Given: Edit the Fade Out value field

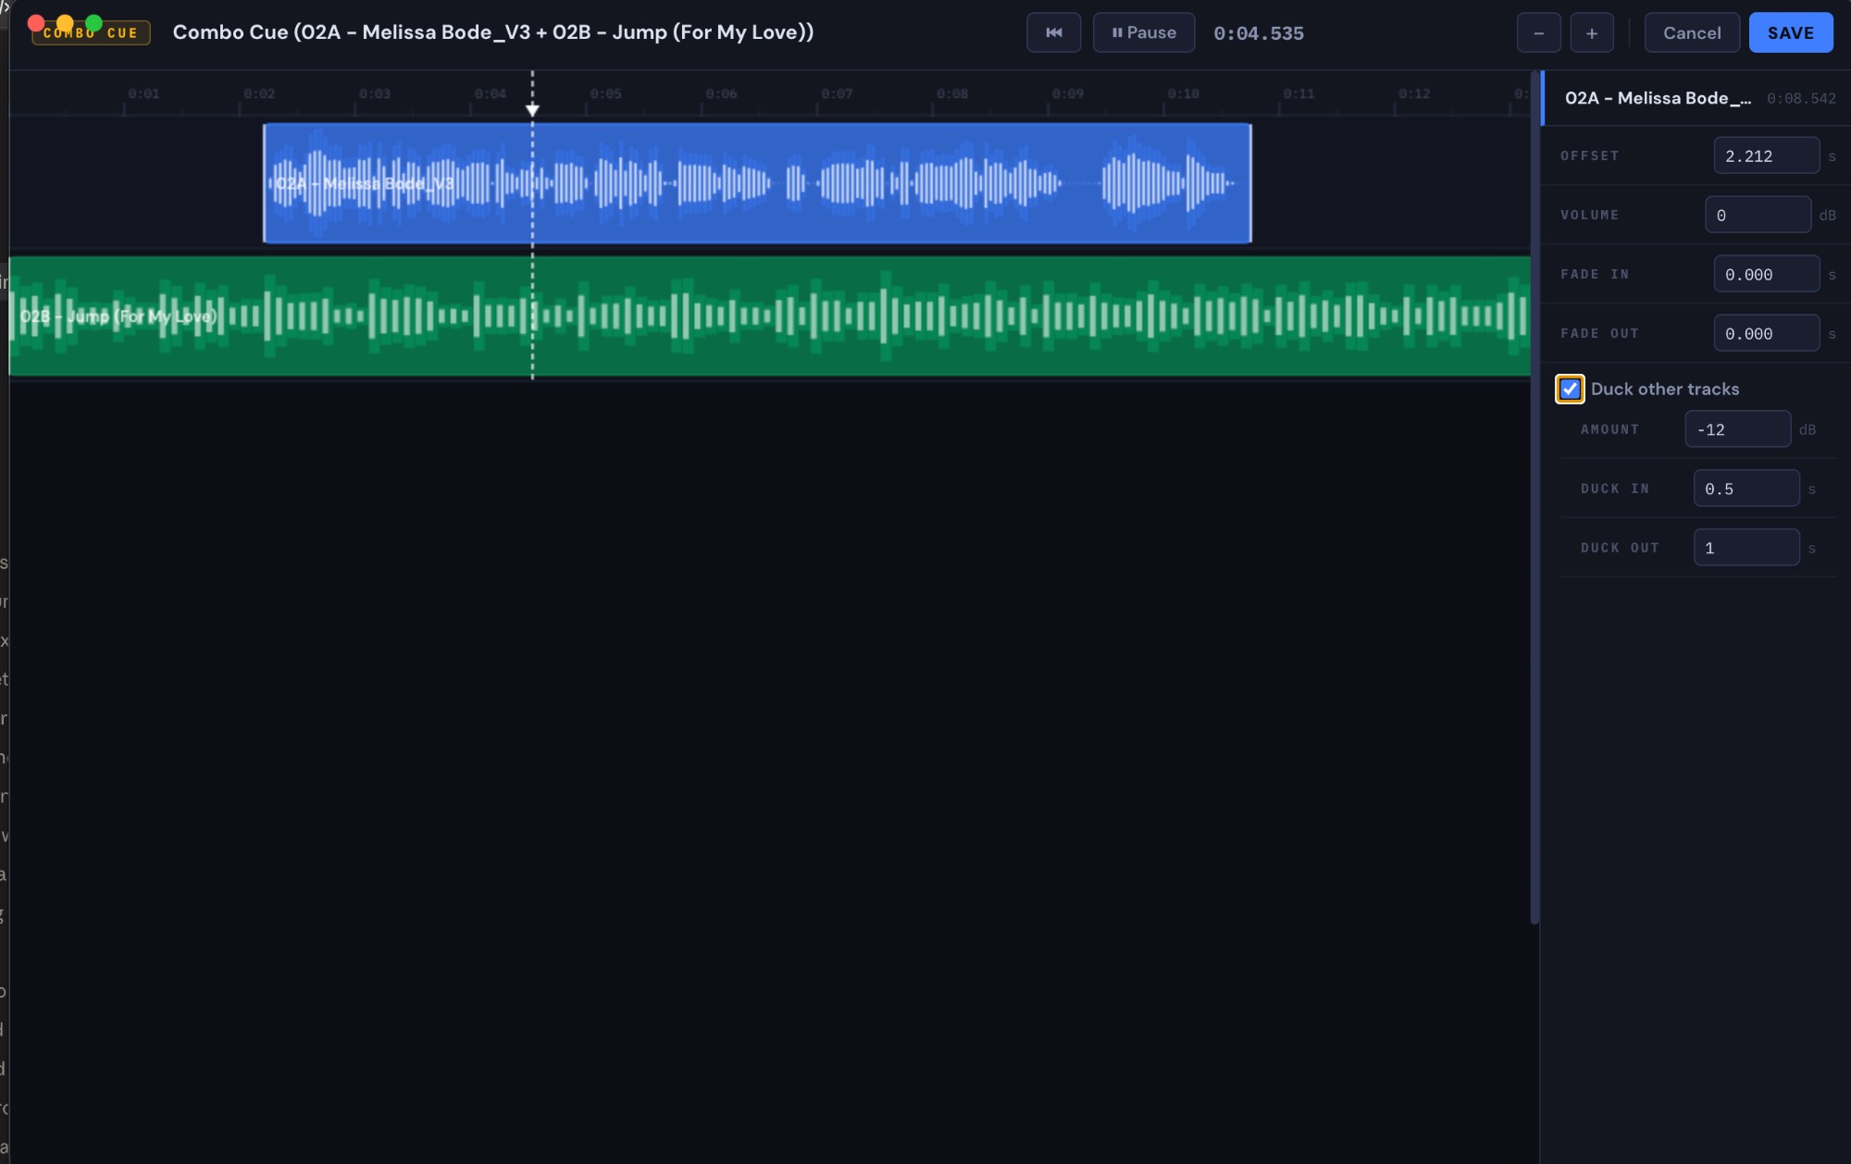Looking at the screenshot, I should click(1767, 333).
